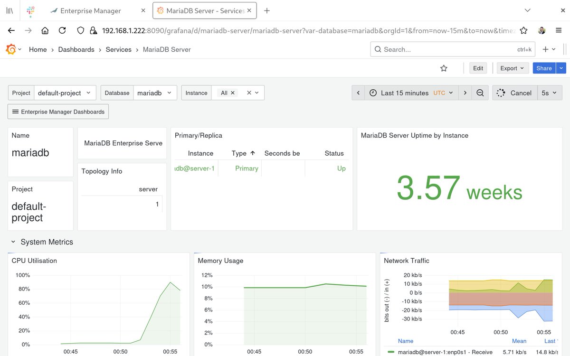This screenshot has height=356, width=570.
Task: Reload the current page
Action: click(x=62, y=30)
